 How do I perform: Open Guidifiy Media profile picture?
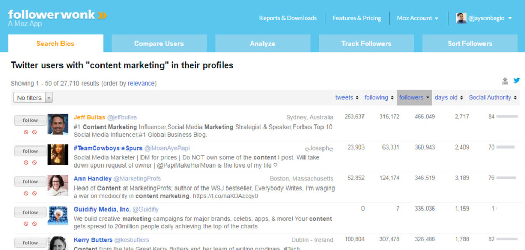(x=57, y=216)
